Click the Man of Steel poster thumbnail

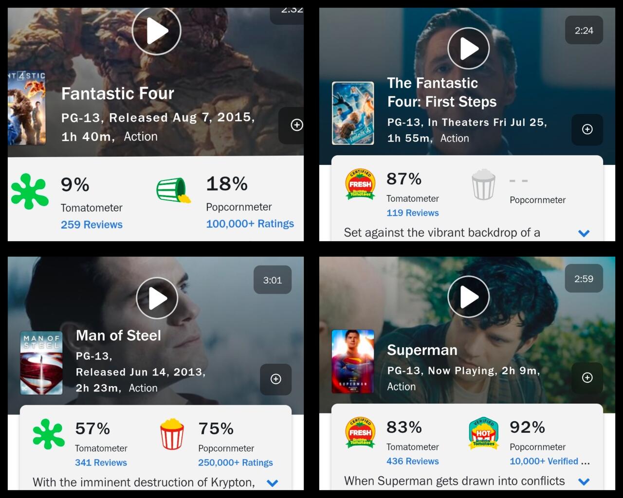(x=41, y=362)
